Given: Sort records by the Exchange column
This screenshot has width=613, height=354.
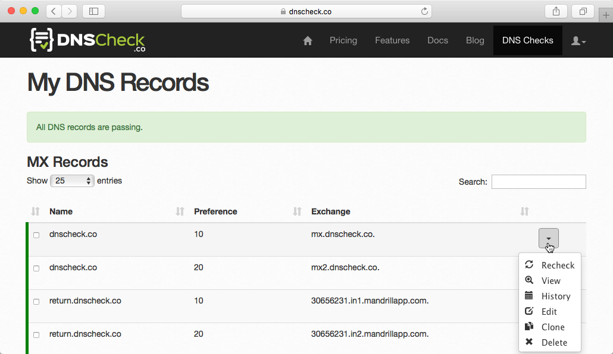Looking at the screenshot, I should click(523, 211).
